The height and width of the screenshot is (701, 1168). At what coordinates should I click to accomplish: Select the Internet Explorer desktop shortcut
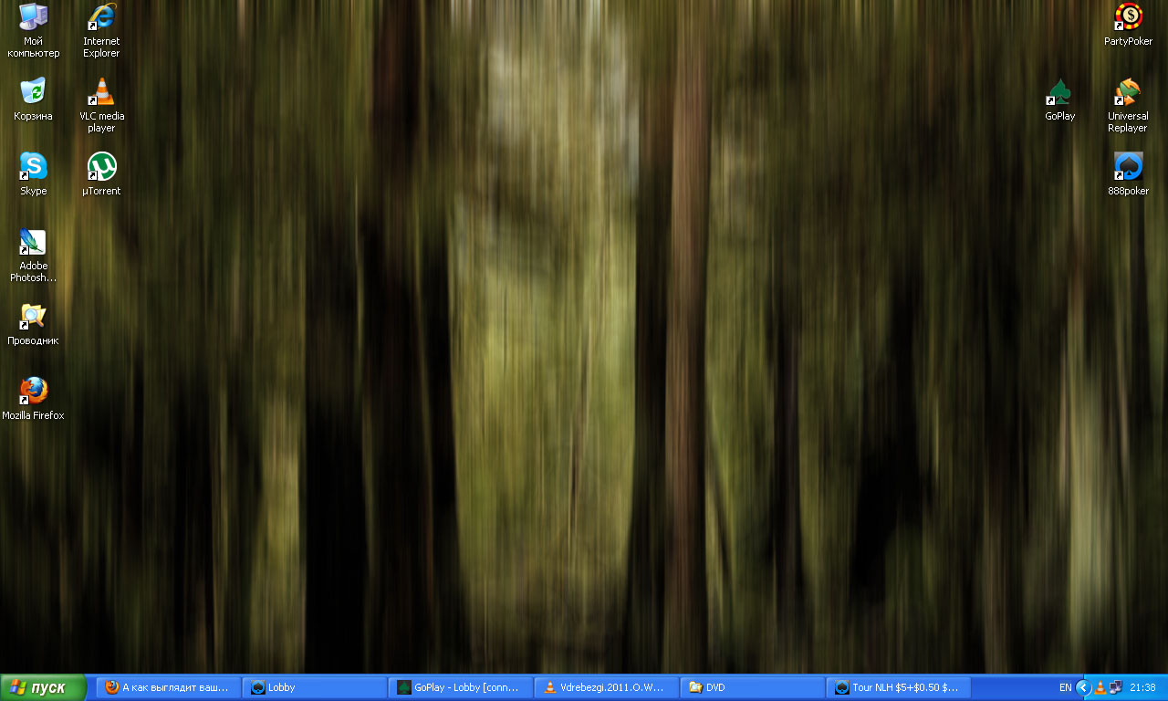pyautogui.click(x=101, y=30)
